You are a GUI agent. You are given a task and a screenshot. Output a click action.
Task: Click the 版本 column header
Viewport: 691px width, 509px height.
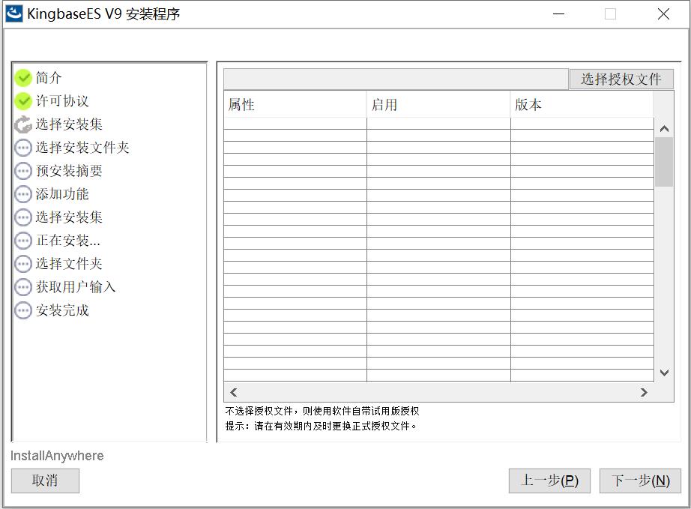click(582, 104)
